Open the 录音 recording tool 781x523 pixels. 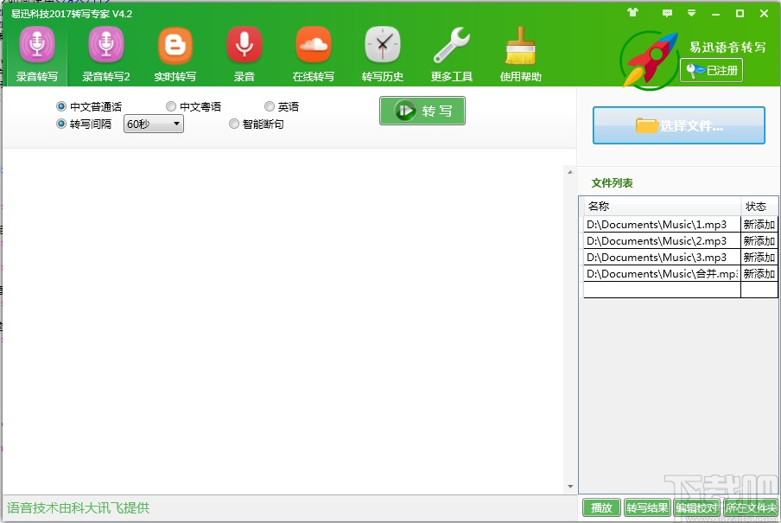pos(244,54)
